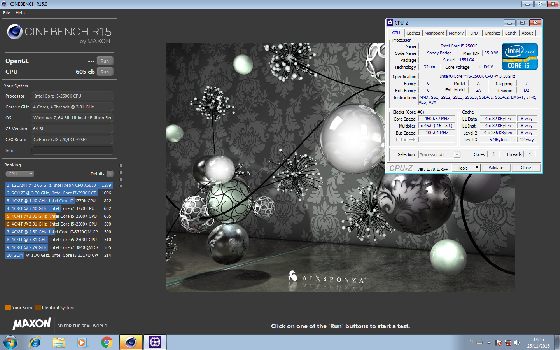Open Windows Explorer from the taskbar
This screenshot has width=560, height=350.
(x=59, y=342)
